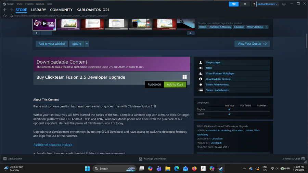Screen dimensions: 308x173
Task: Open Task View on taskbar
Action: click(141, 169)
